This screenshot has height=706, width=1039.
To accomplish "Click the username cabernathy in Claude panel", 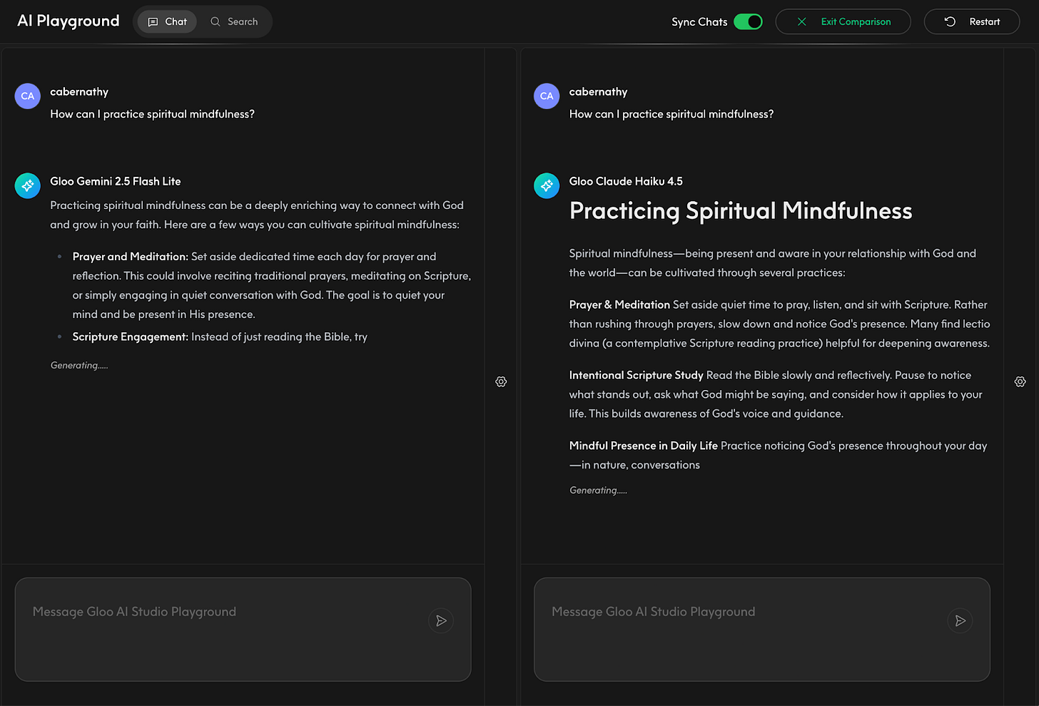I will click(598, 91).
